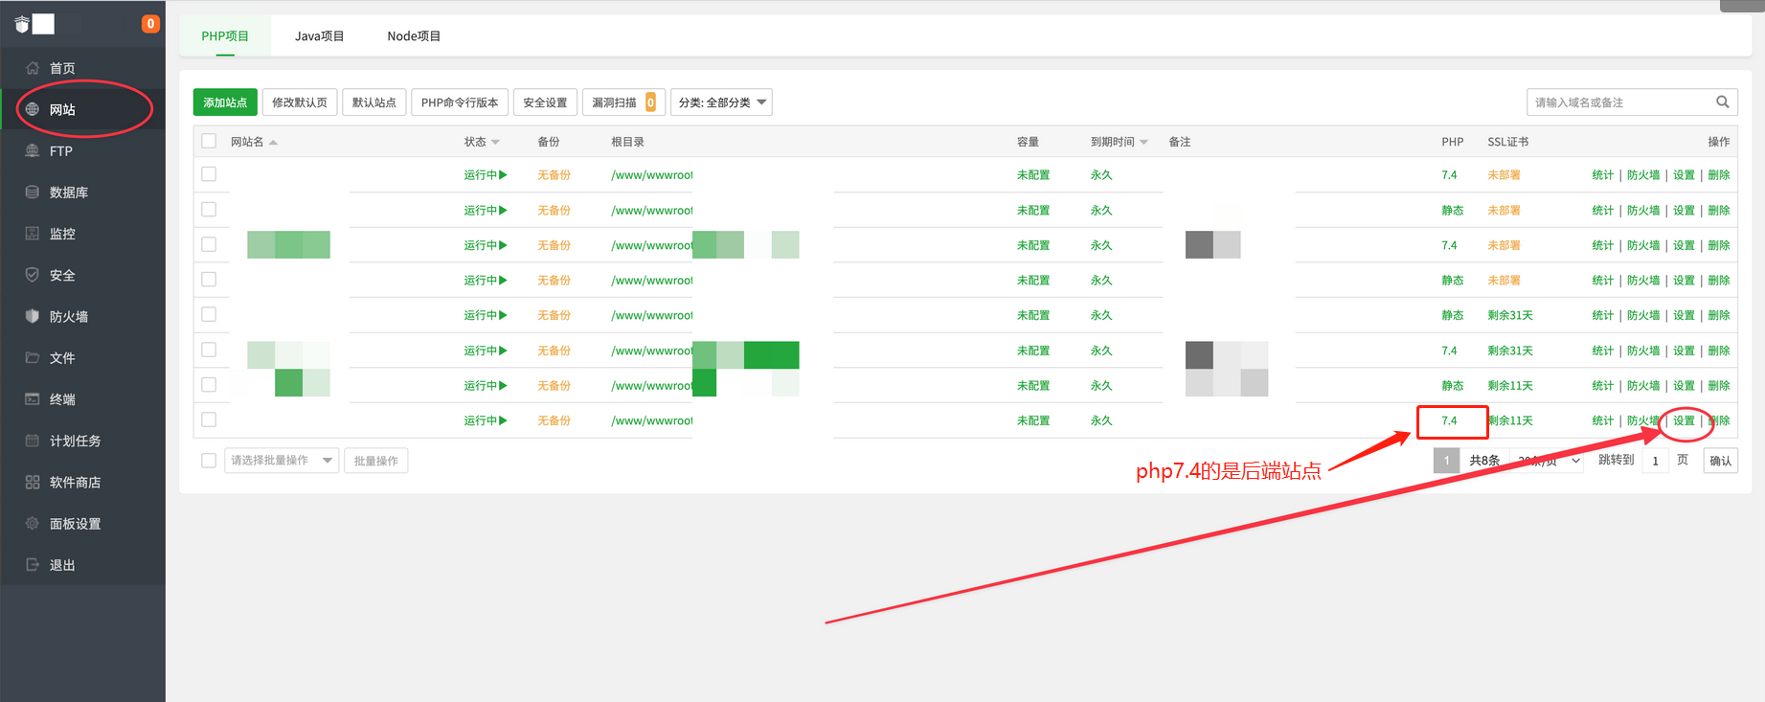Click the 面板设置 gear icon
1765x702 pixels.
click(33, 523)
